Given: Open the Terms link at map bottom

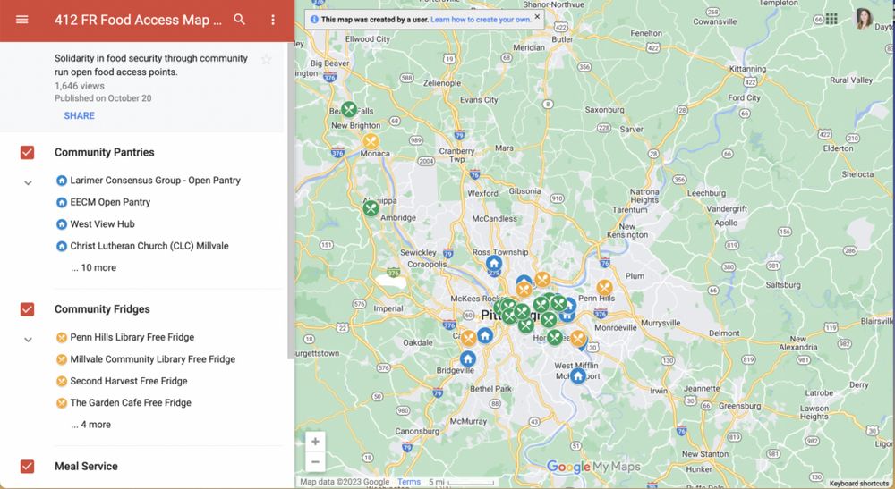Looking at the screenshot, I should (x=409, y=482).
